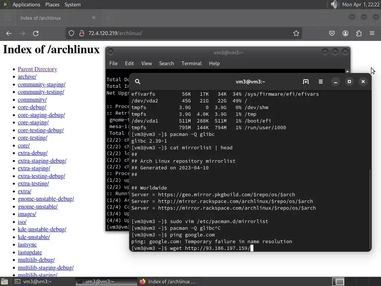The height and width of the screenshot is (286, 381).
Task: Open the Parent Directory link
Action: click(38, 69)
